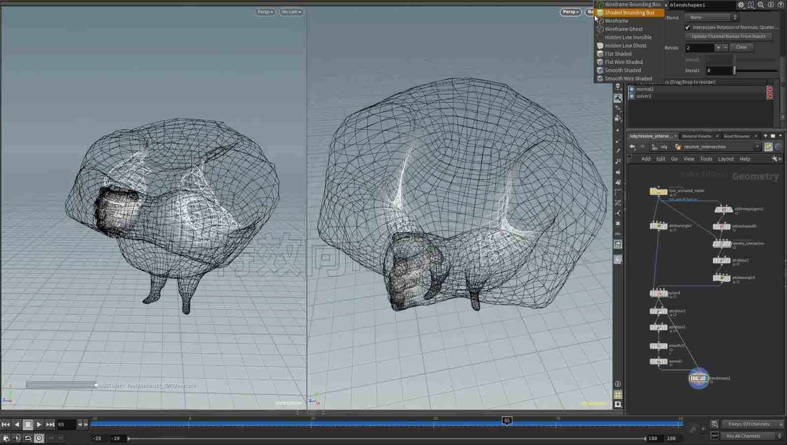Toggle the loop playback mode icon
787x445 pixels.
28,438
